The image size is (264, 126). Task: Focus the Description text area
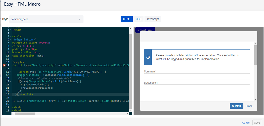pyautogui.click(x=197, y=93)
